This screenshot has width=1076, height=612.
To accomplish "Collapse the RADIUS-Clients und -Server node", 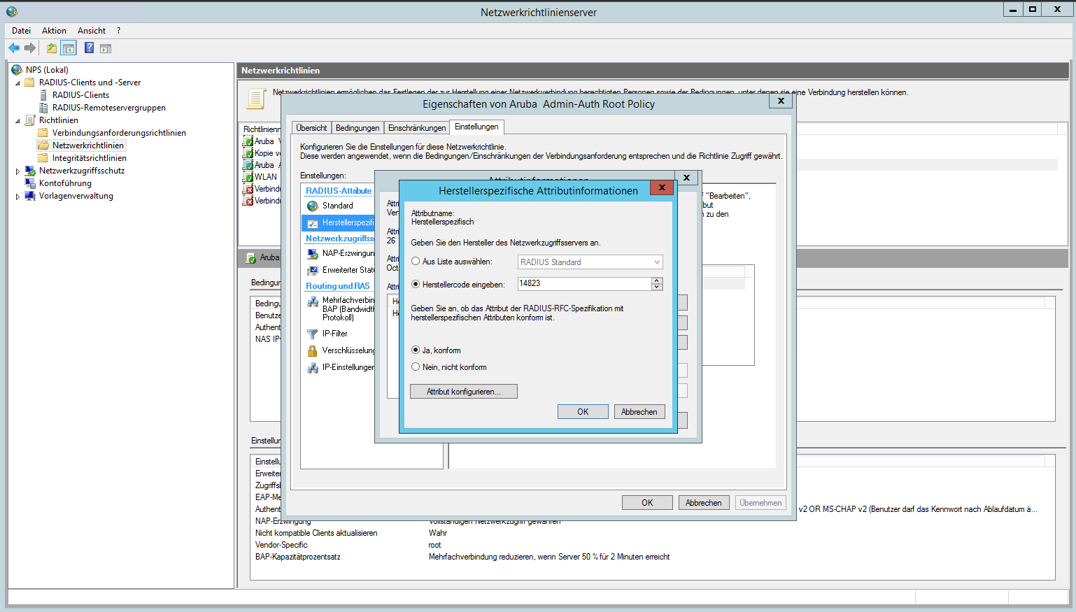I will pos(17,83).
